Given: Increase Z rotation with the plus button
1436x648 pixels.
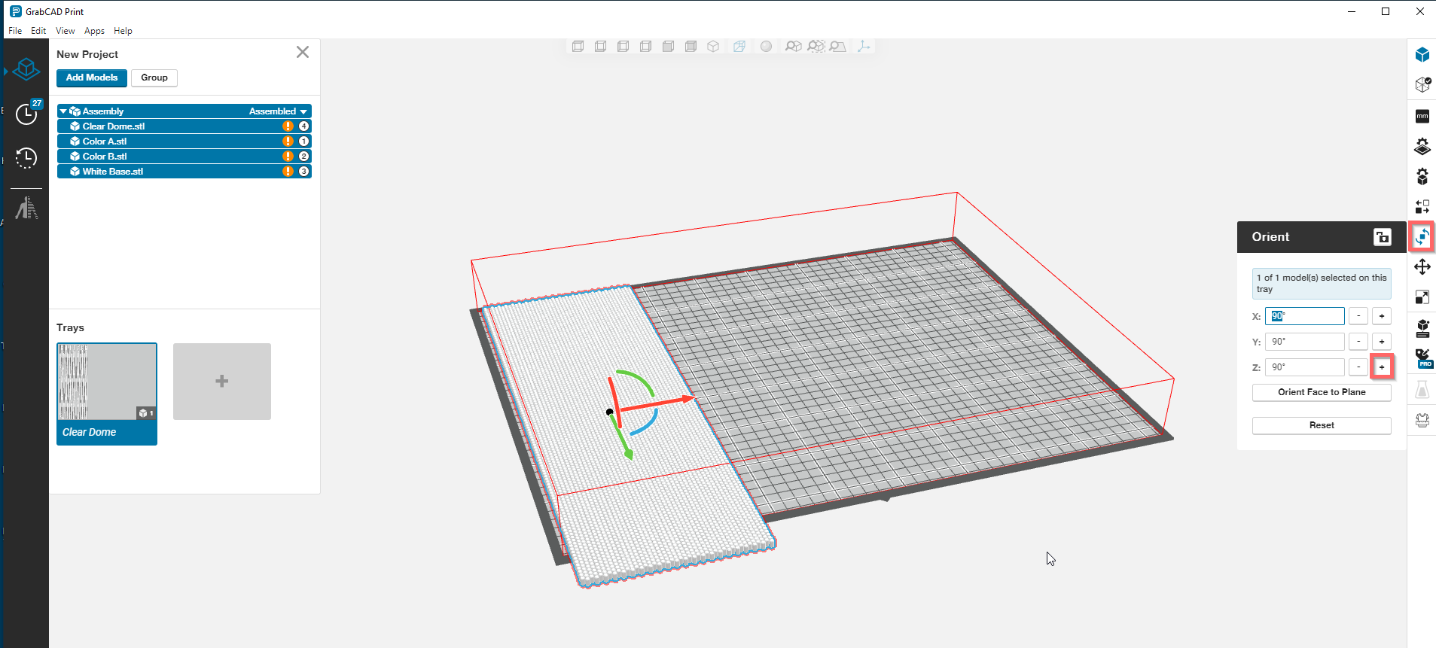Looking at the screenshot, I should coord(1382,367).
